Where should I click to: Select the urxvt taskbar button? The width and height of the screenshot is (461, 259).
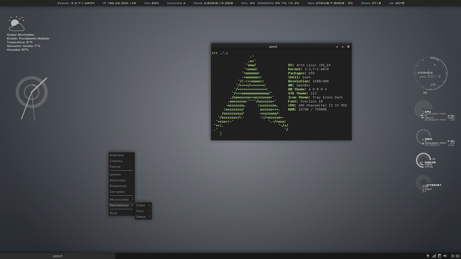(58, 256)
